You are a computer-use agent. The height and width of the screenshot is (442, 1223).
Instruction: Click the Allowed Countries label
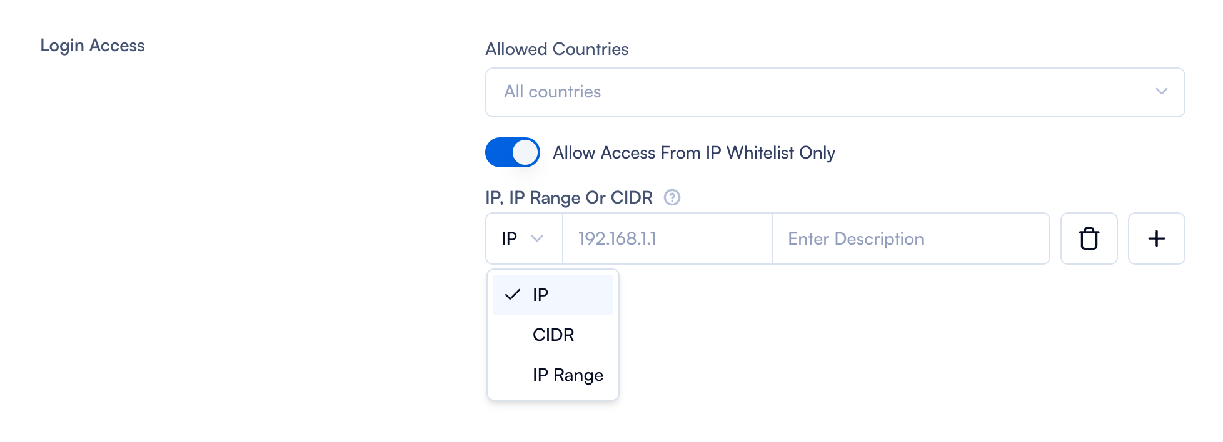556,49
